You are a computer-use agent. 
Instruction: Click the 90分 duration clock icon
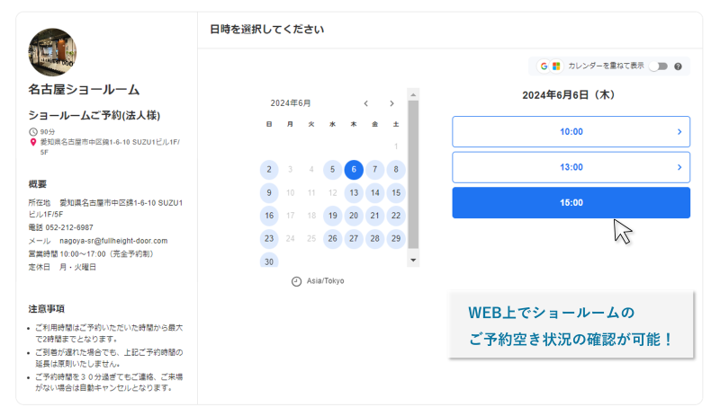(x=33, y=132)
